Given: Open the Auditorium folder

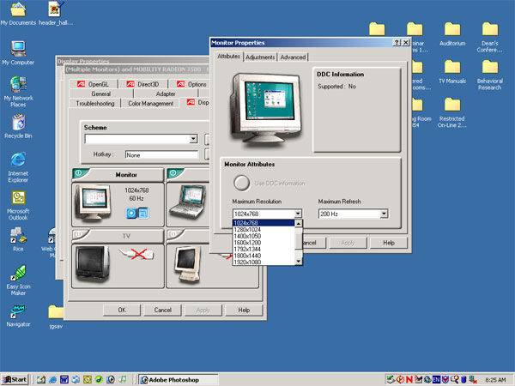Looking at the screenshot, I should [x=452, y=34].
